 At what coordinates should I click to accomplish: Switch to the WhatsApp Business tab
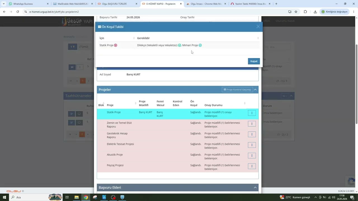click(29, 4)
